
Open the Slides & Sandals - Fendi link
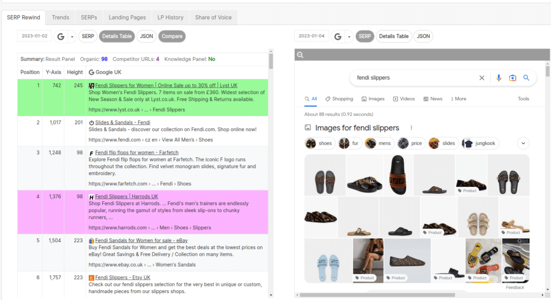click(123, 122)
